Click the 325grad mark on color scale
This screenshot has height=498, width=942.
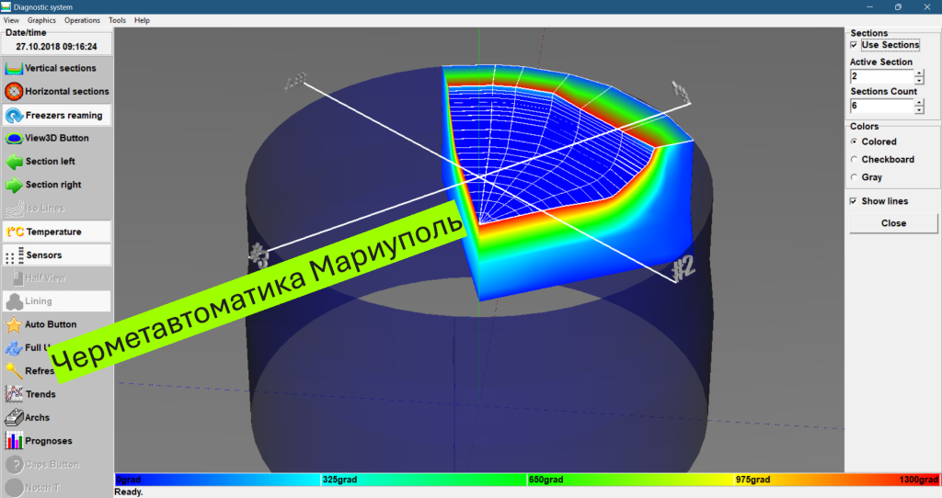pyautogui.click(x=339, y=480)
